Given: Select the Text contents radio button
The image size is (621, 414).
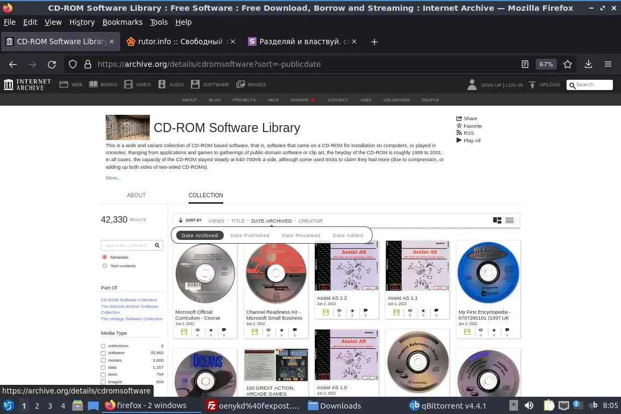Looking at the screenshot, I should click(x=105, y=266).
